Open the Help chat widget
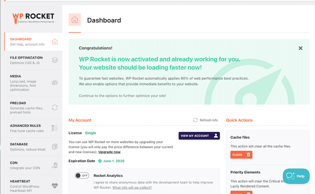The height and width of the screenshot is (194, 315). [296, 176]
